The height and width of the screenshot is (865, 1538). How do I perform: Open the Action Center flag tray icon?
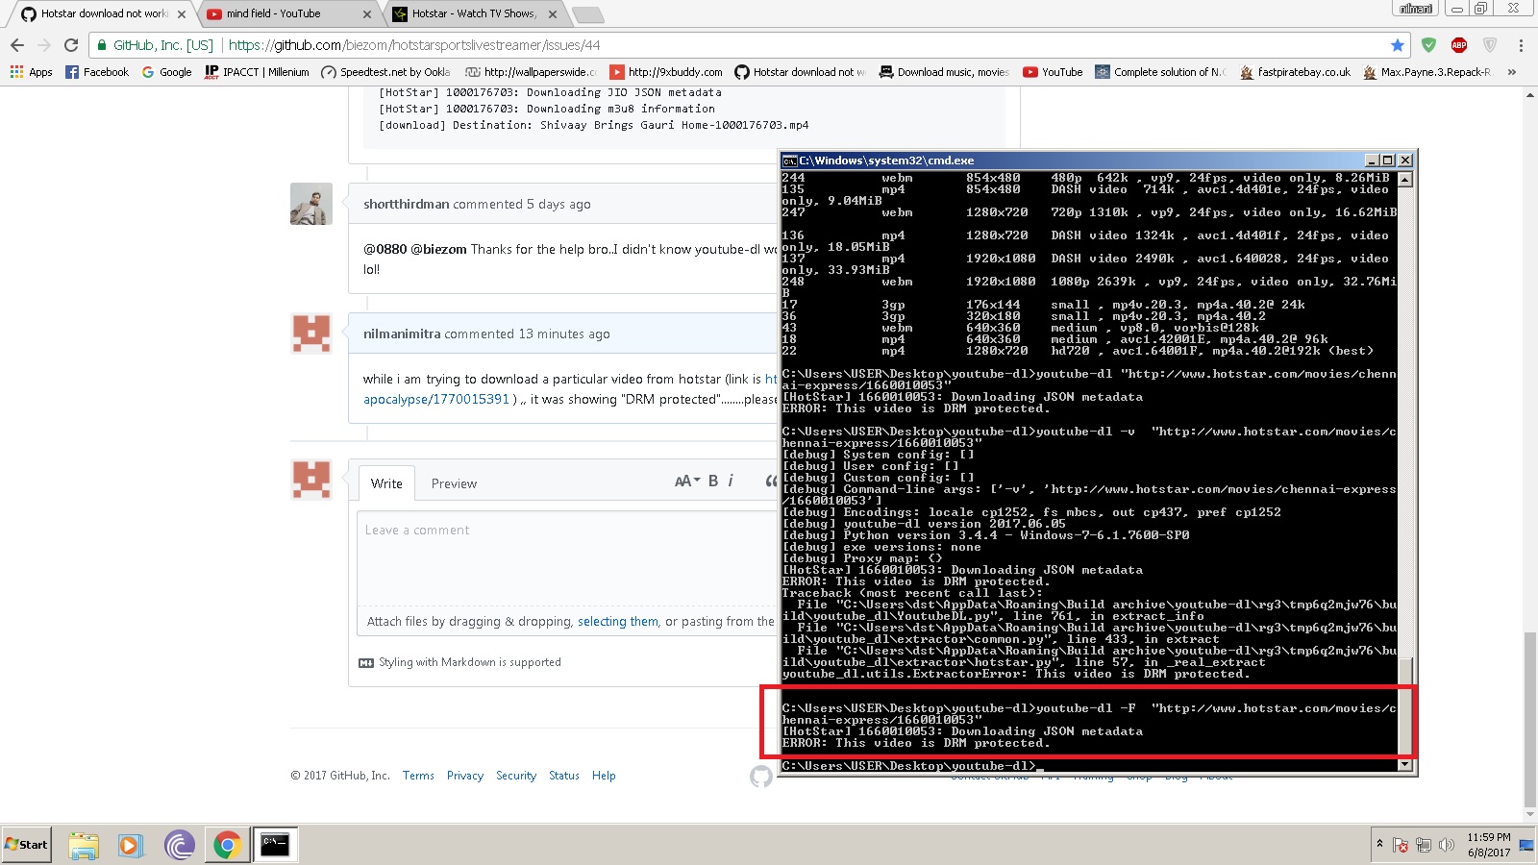(1401, 845)
